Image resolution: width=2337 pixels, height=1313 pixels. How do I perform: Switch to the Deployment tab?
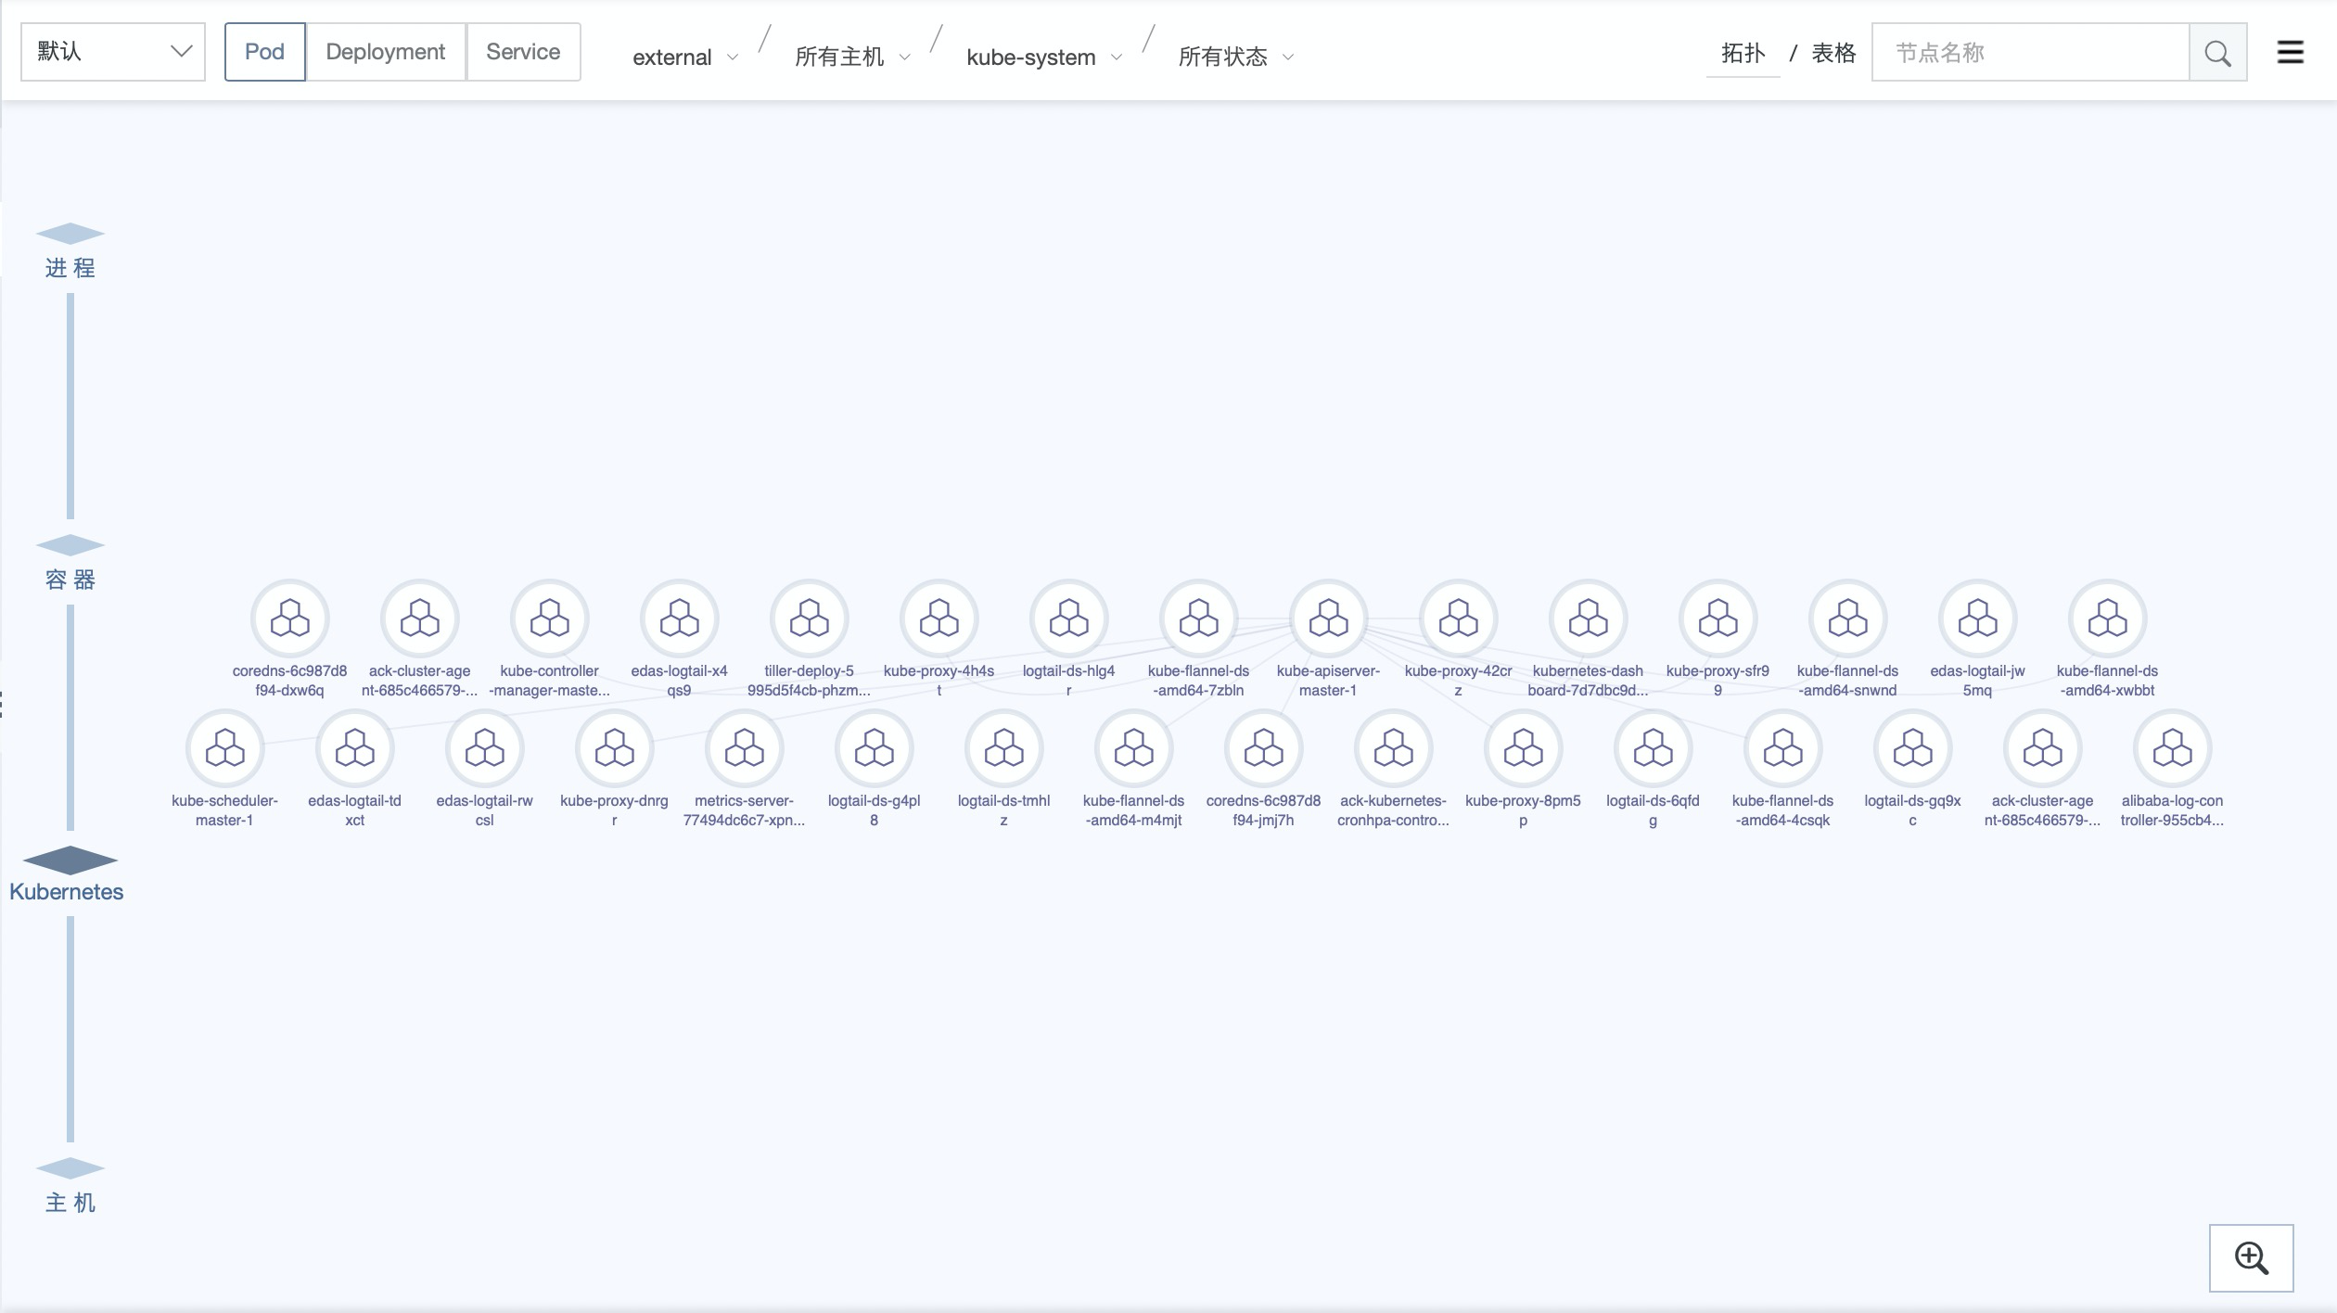pos(386,52)
